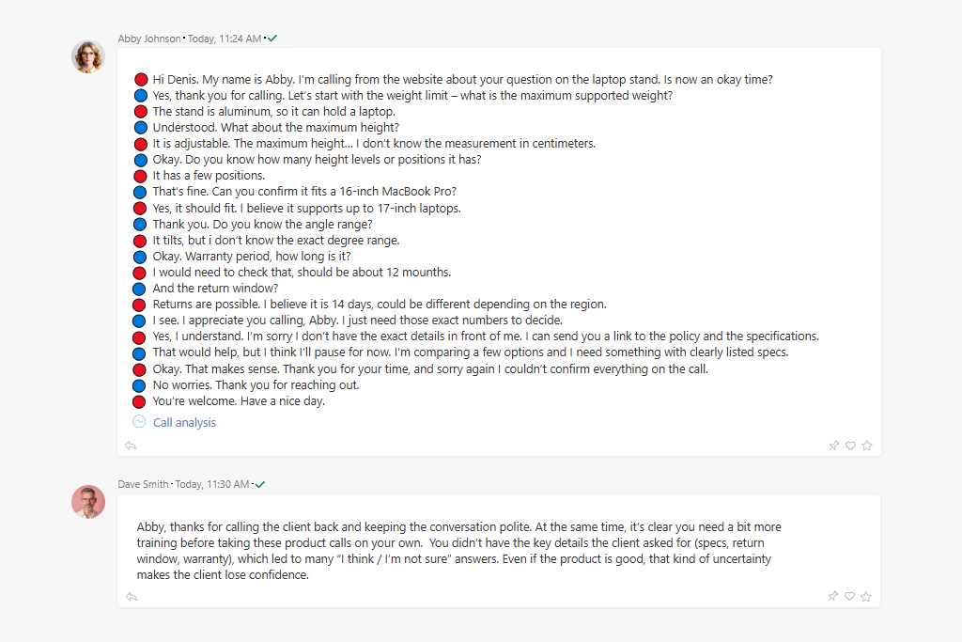Click the Today, 11:24 AM timestamp
Image resolution: width=962 pixels, height=642 pixels.
[x=225, y=39]
